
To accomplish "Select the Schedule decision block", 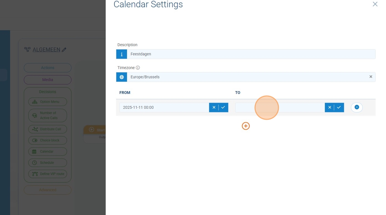I will [x=48, y=163].
